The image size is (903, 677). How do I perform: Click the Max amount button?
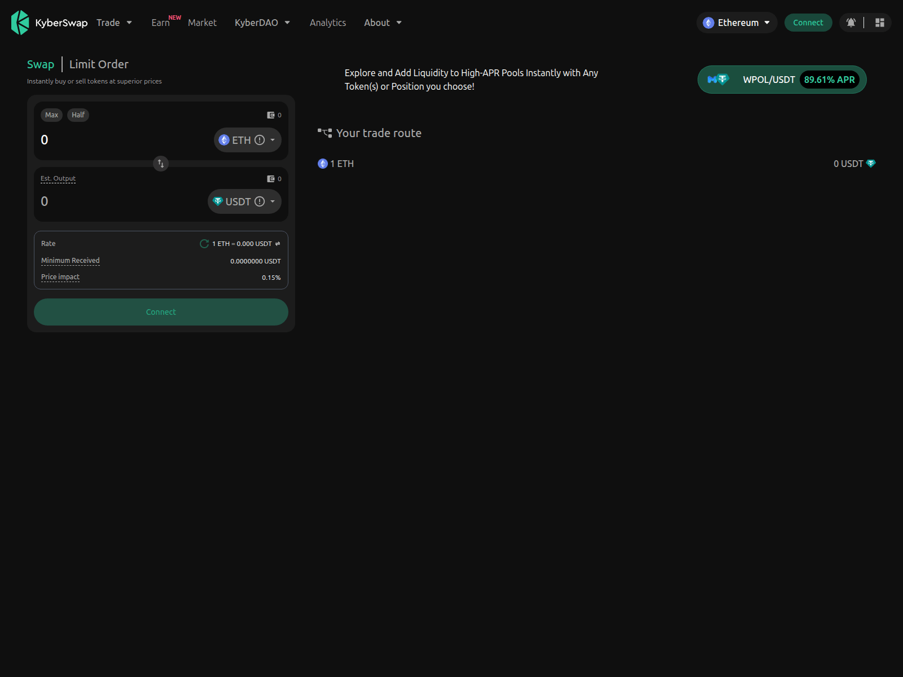tap(51, 115)
